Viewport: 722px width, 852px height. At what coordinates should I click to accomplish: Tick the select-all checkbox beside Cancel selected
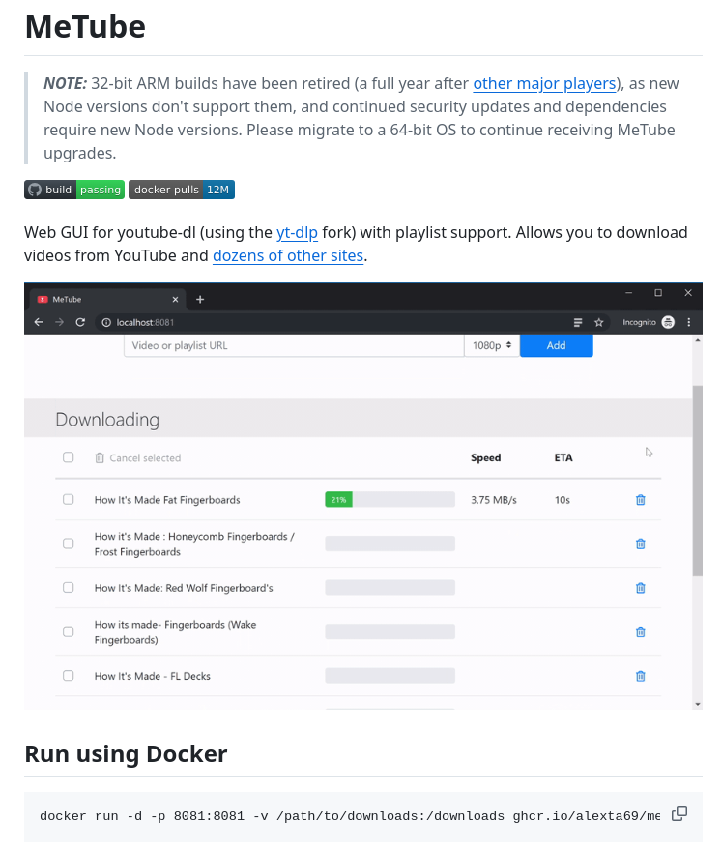pyautogui.click(x=68, y=457)
